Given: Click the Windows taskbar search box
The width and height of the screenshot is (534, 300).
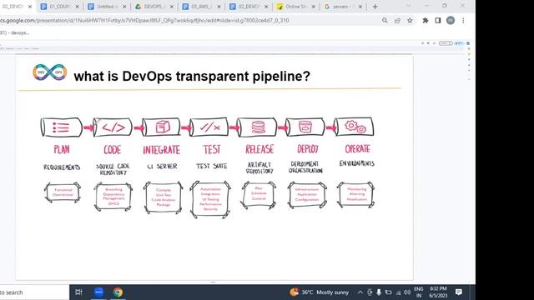Looking at the screenshot, I should click(x=34, y=292).
